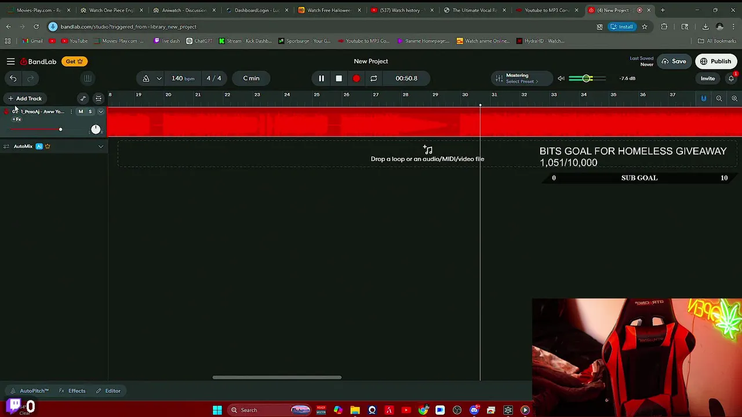Open the BandLab hamburger menu
742x417 pixels.
tap(10, 61)
